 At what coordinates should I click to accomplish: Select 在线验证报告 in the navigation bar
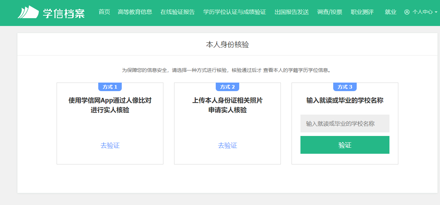(178, 12)
